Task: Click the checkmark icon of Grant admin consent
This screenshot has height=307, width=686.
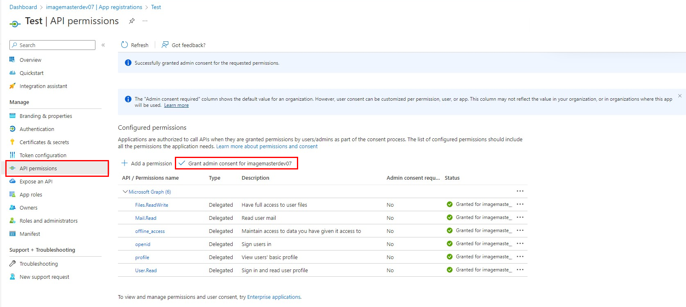Action: pos(182,163)
